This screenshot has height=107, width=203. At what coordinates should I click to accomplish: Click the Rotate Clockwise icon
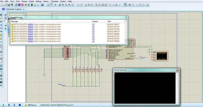click(5, 15)
